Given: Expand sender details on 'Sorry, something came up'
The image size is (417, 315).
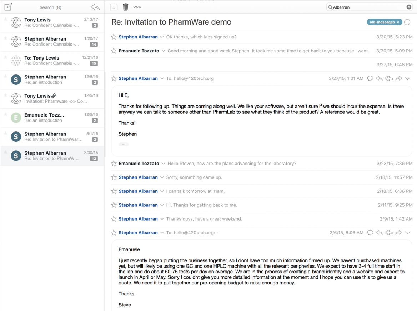Looking at the screenshot, I should [x=162, y=177].
